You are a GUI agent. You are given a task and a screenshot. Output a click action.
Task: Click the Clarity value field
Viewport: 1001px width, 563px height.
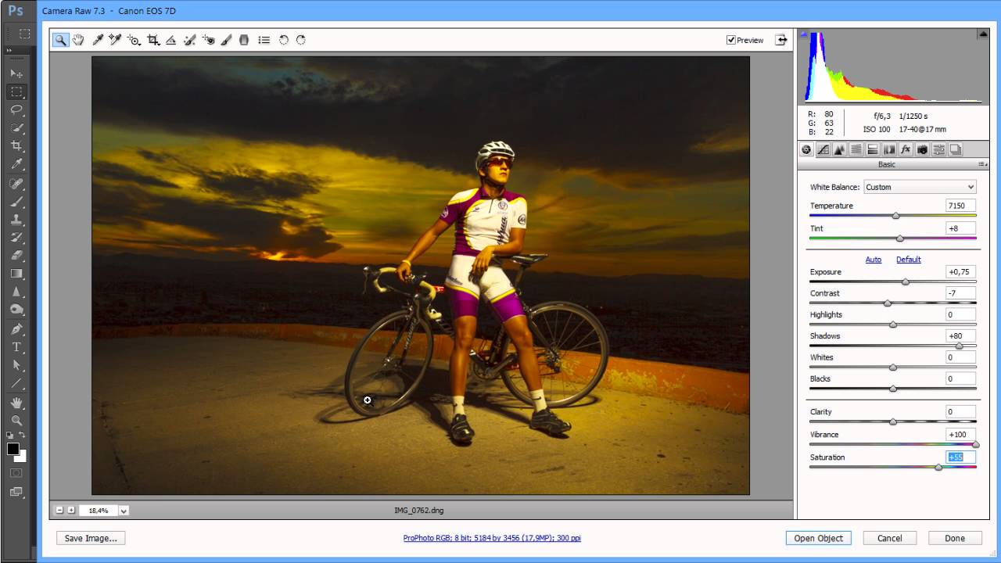coord(960,411)
